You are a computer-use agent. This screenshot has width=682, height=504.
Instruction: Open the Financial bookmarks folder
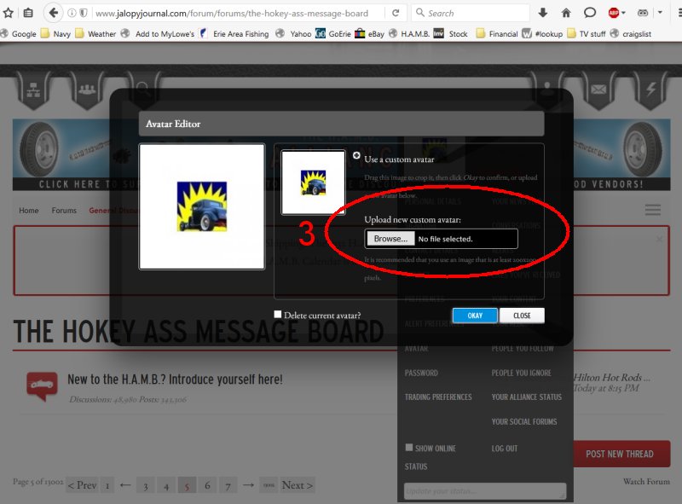pos(497,34)
